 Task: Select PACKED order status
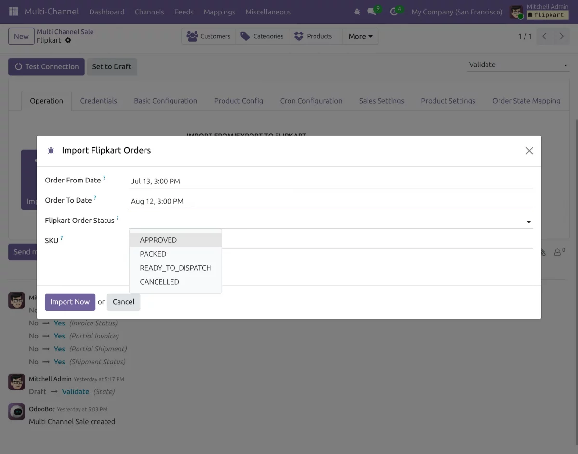click(x=175, y=254)
